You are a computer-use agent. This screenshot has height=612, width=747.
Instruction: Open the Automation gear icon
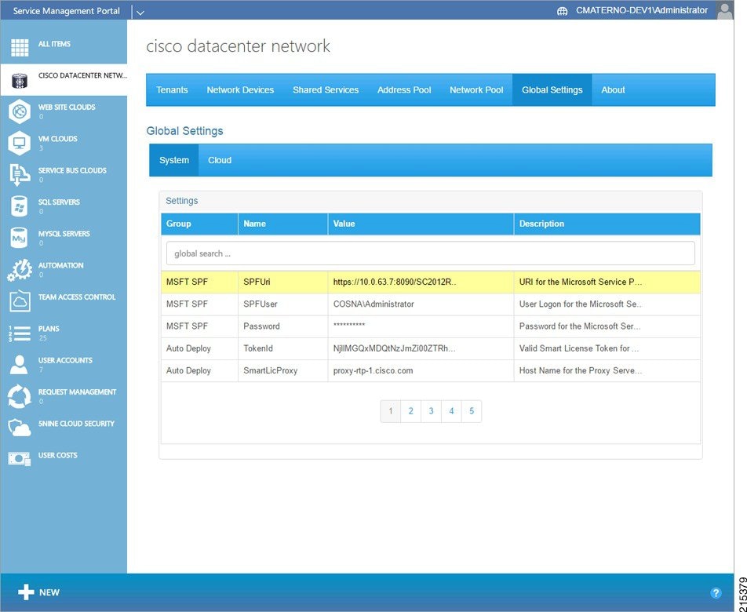pos(20,270)
